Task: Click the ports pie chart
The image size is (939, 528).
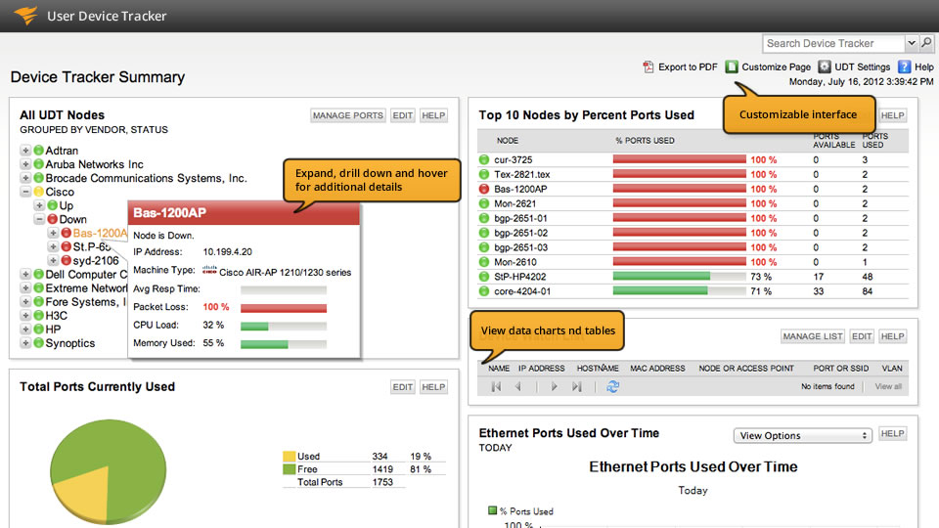Action: (108, 471)
